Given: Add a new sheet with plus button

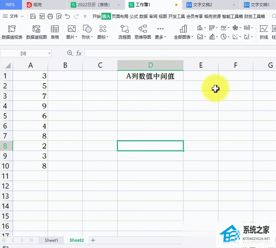Looking at the screenshot, I should point(93,240).
